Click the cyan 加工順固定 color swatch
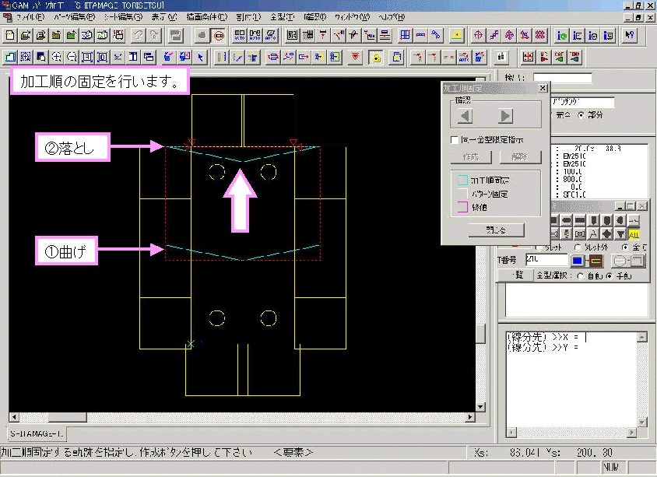 [462, 181]
